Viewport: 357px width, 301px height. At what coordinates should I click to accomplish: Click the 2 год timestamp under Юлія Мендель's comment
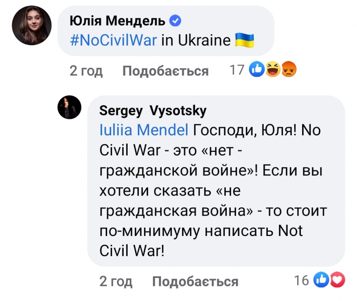click(x=86, y=71)
